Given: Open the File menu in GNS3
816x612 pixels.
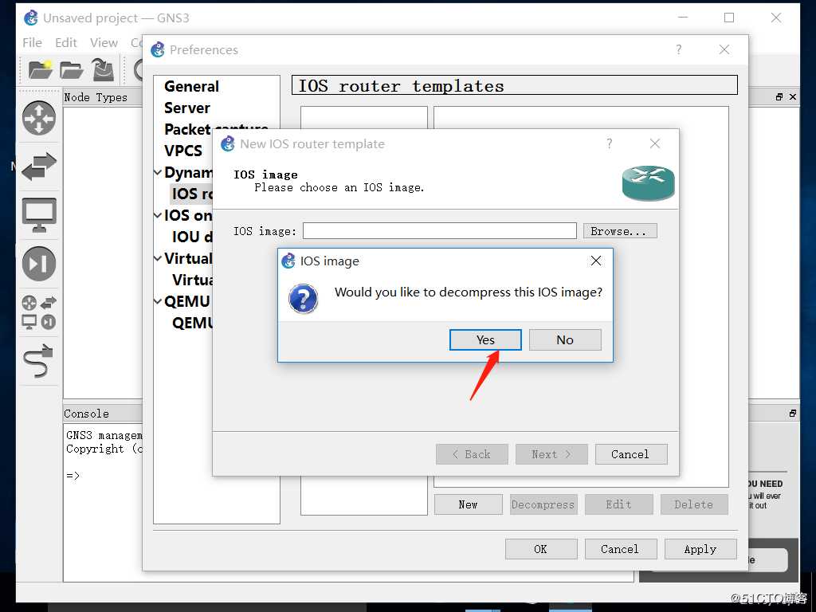Looking at the screenshot, I should point(32,43).
